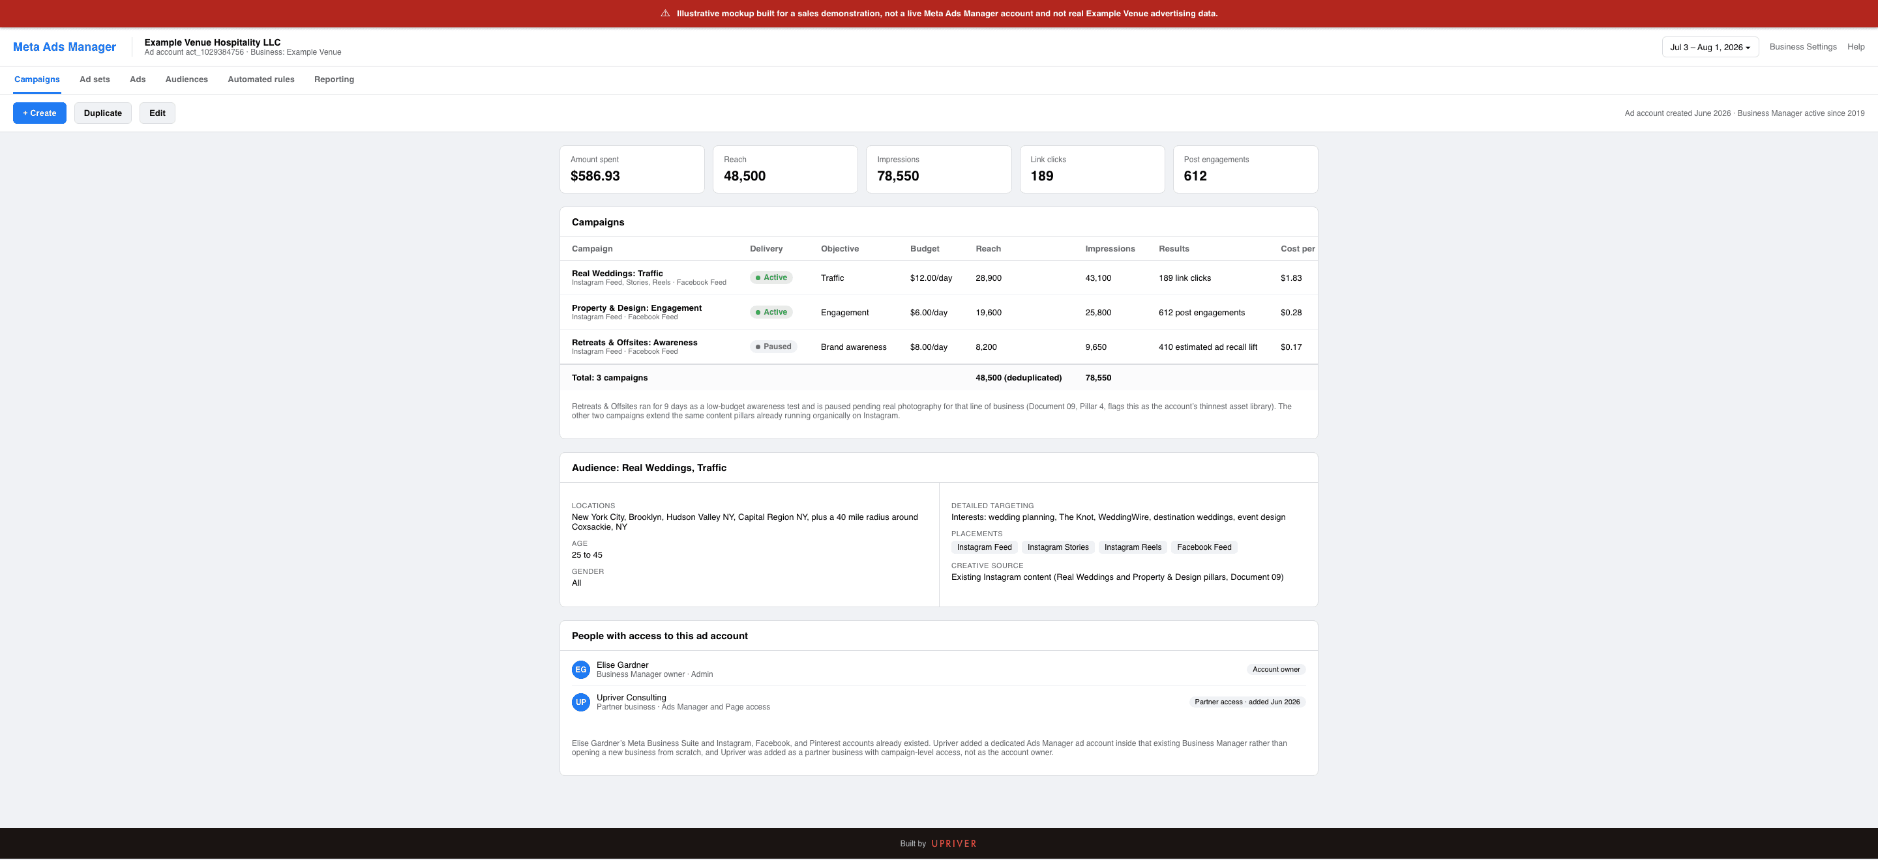1878x860 pixels.
Task: Click the $6.00/day budget cell
Action: click(929, 312)
